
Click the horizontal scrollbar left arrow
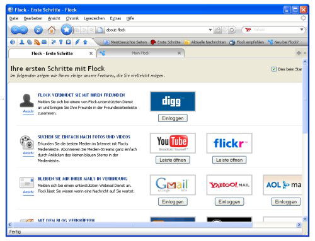[x=10, y=225]
